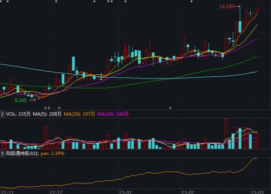Image resolution: width=271 pixels, height=194 pixels.
Task: Pick the 22-11 date on time axis
Action: pos(7,192)
